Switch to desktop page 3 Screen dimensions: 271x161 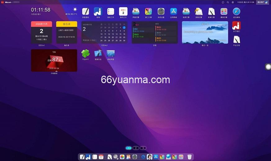click(x=143, y=148)
